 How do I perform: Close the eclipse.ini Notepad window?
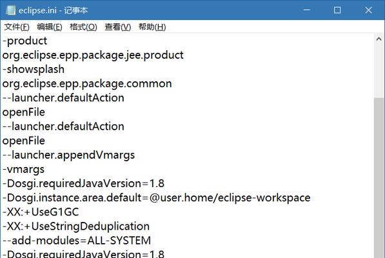pyautogui.click(x=368, y=10)
